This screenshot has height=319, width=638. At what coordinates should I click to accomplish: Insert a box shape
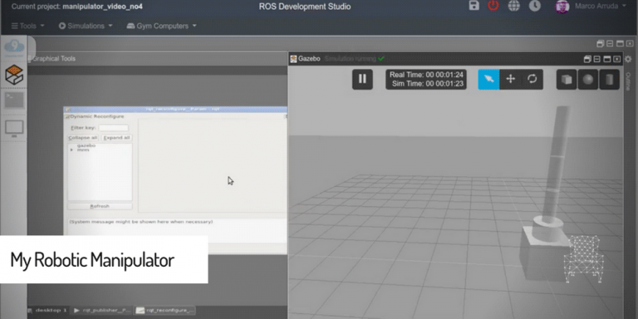pos(567,80)
